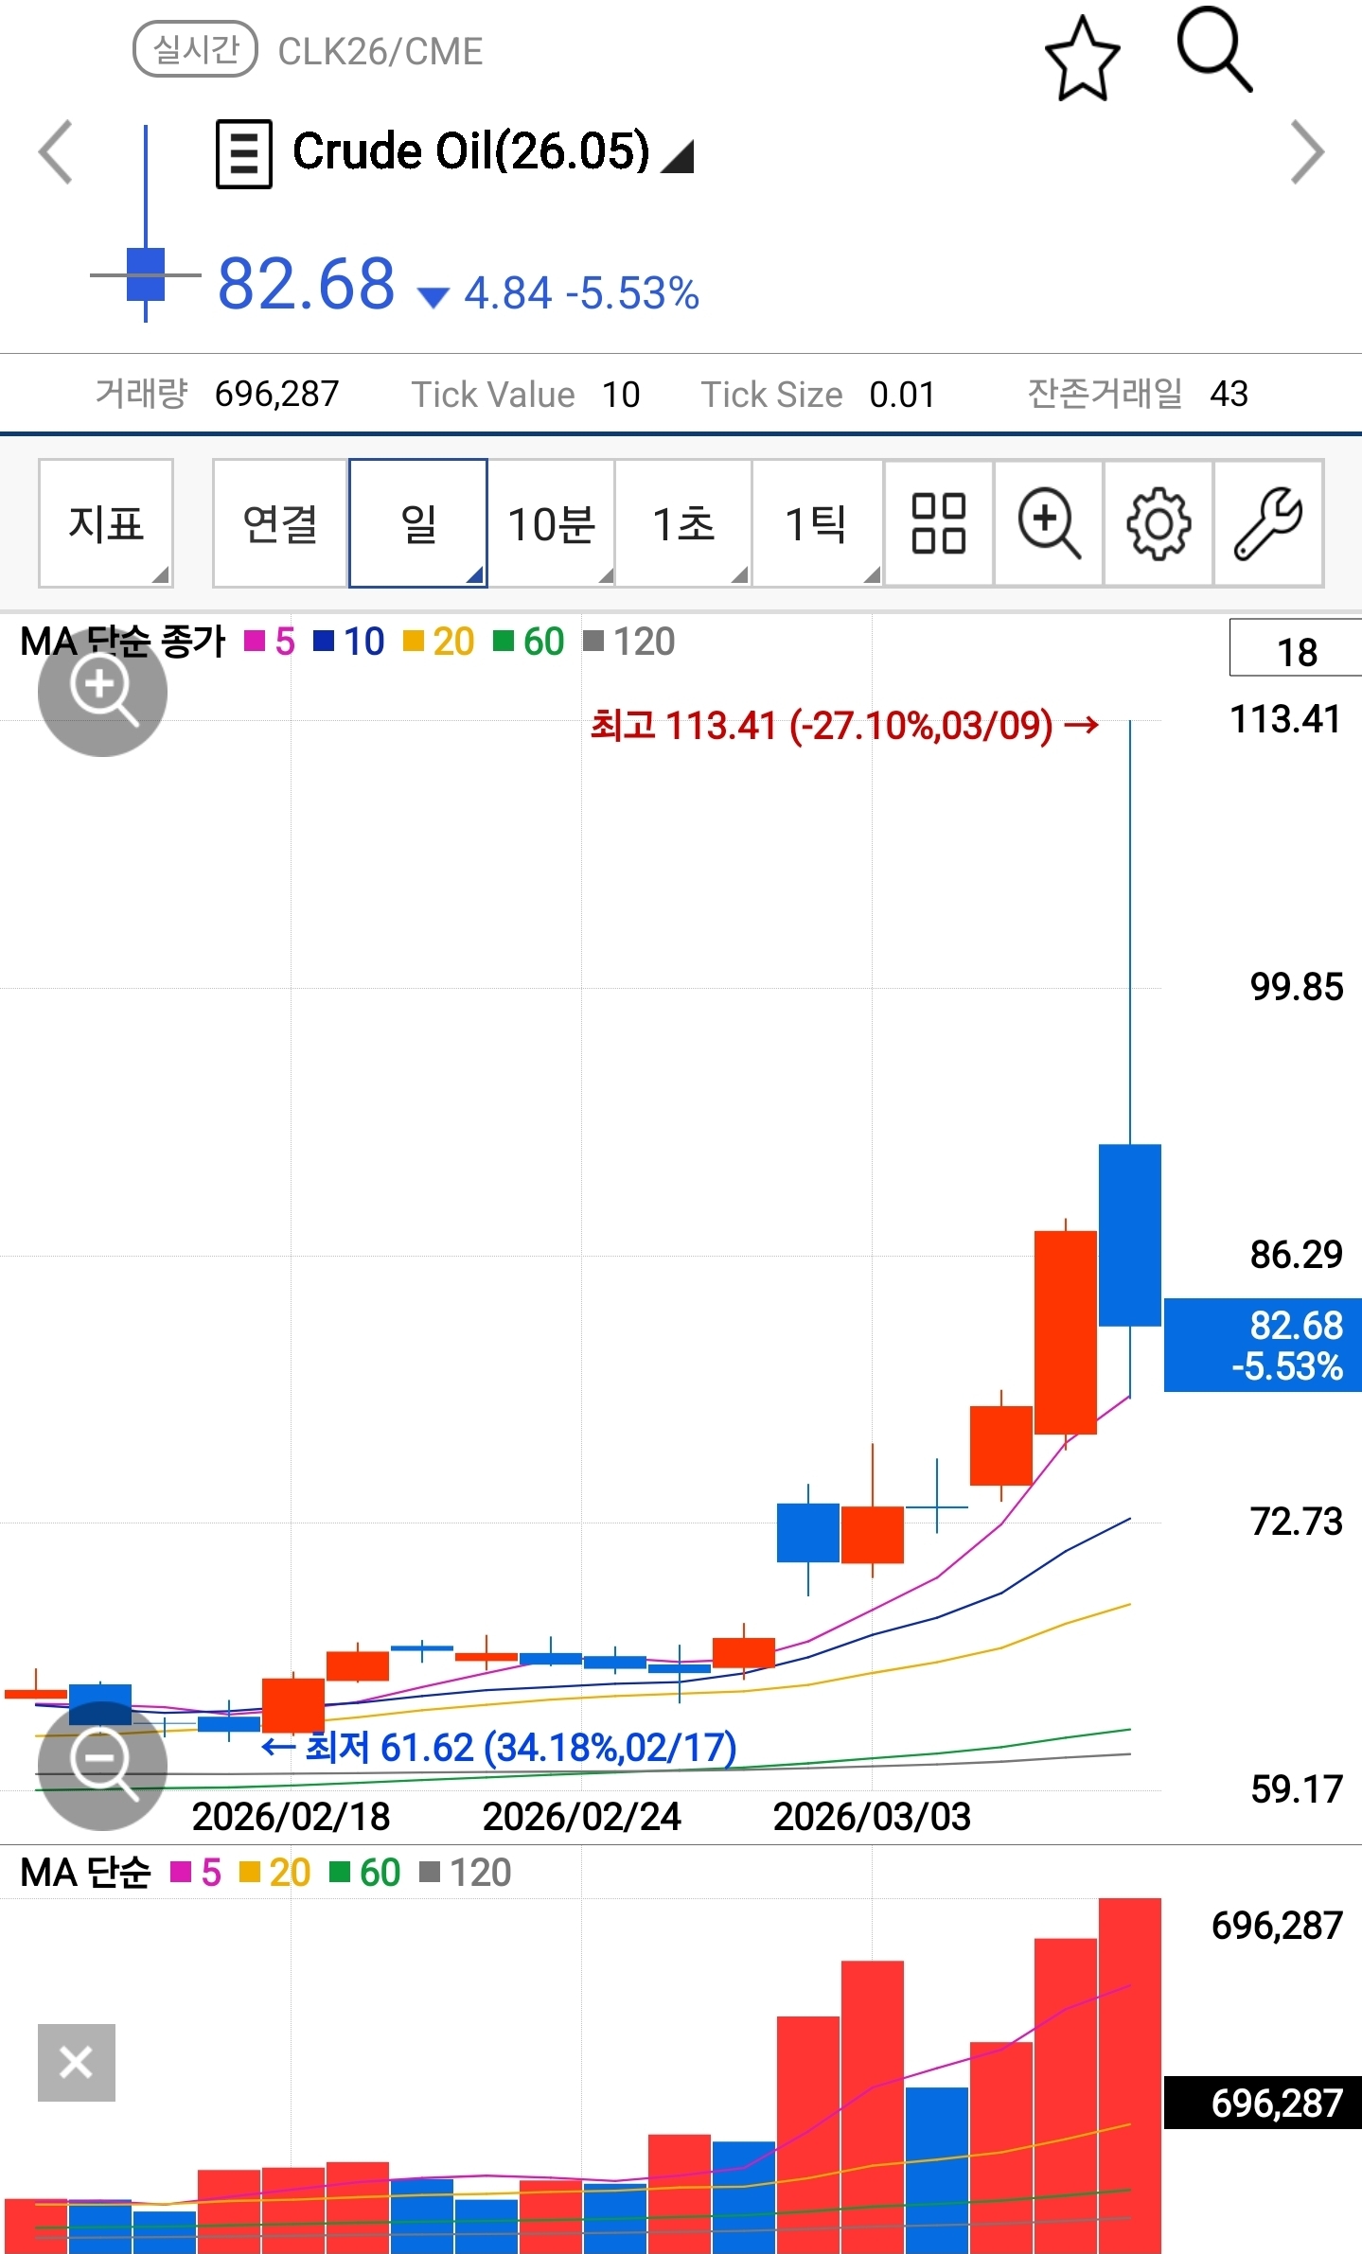Screen dimensions: 1362x2254
Task: Zoom in chart using round overlay button
Action: click(x=102, y=692)
